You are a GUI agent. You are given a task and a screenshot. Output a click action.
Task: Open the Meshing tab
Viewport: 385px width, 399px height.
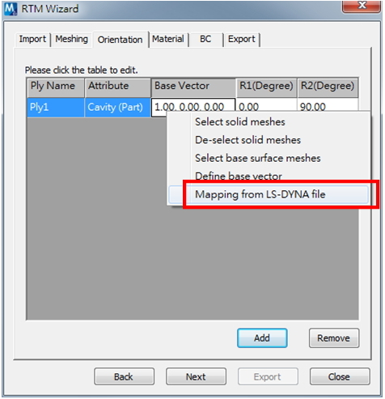pos(71,39)
